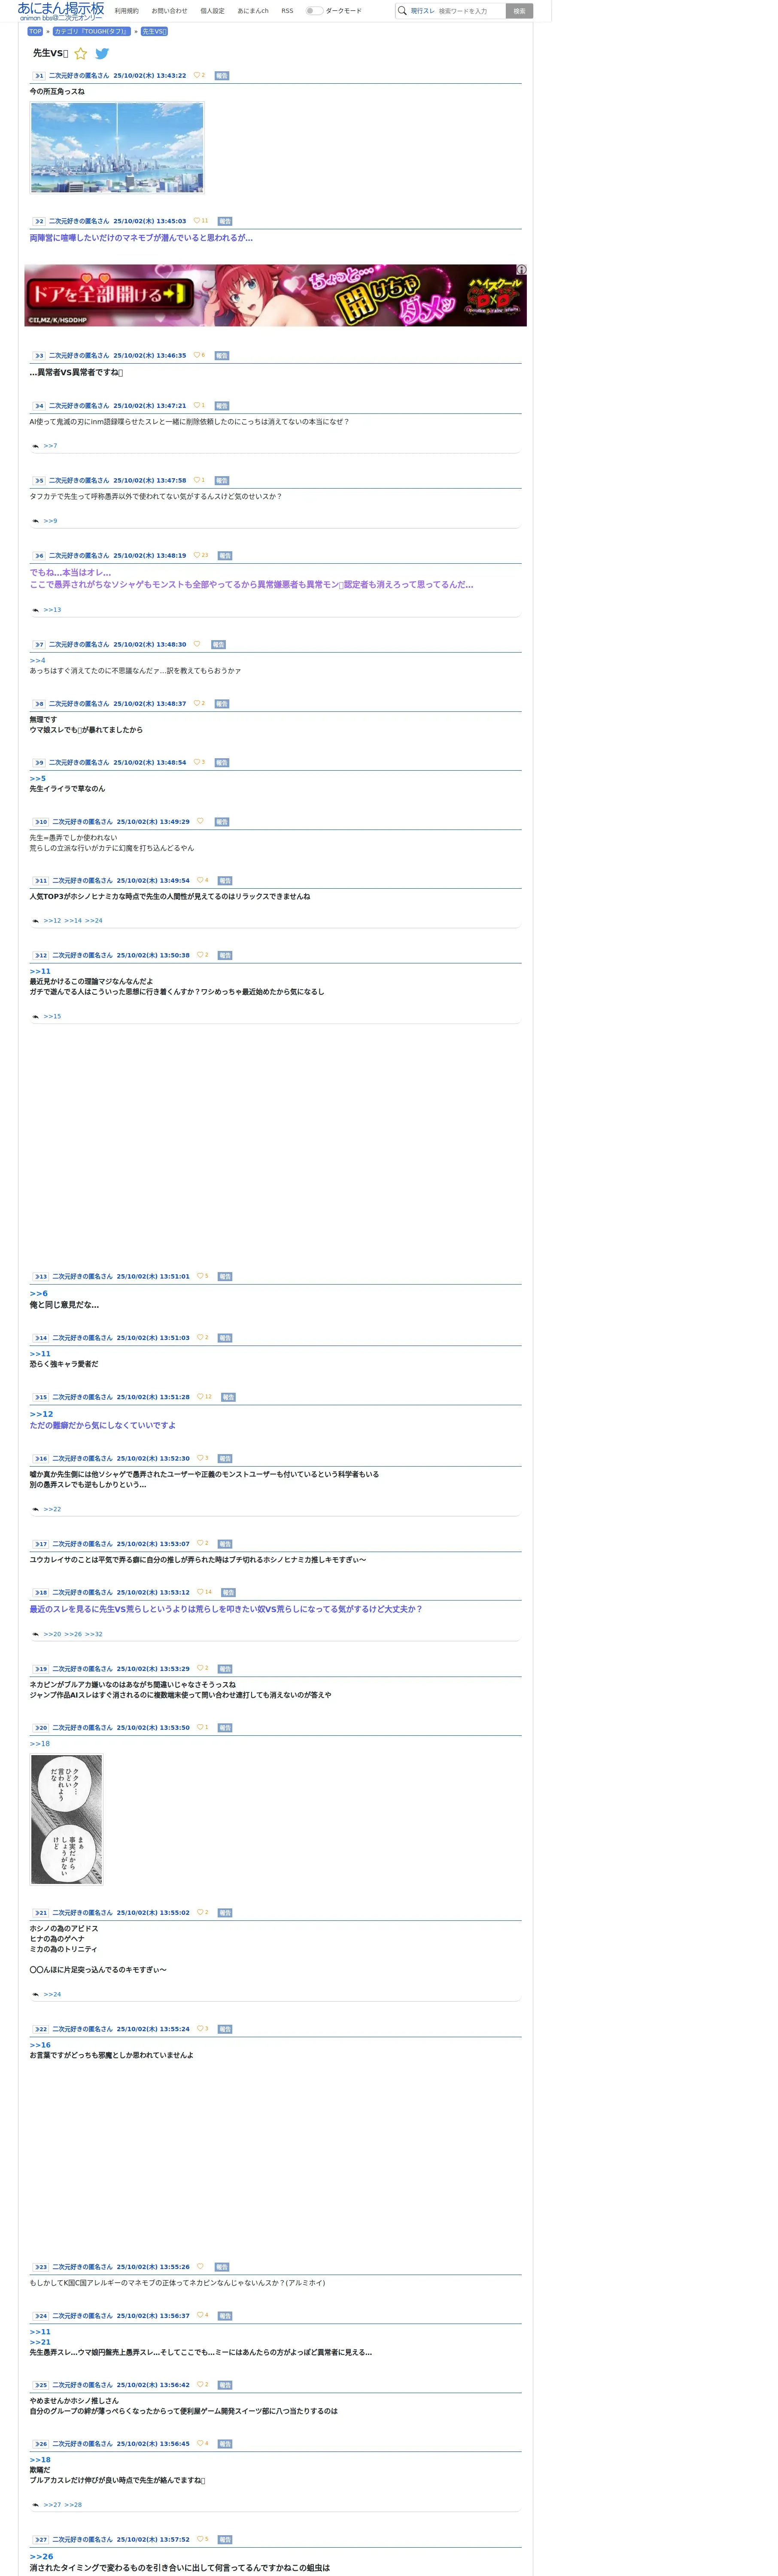The height and width of the screenshot is (2576, 778).
Task: Report post 10 using its 報告 button
Action: [222, 822]
